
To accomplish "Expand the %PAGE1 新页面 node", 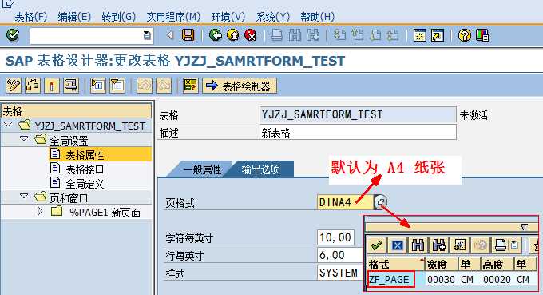I will (40, 211).
